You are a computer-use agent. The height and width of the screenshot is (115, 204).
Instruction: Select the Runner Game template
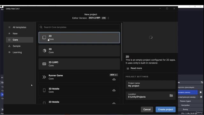pyautogui.click(x=79, y=77)
